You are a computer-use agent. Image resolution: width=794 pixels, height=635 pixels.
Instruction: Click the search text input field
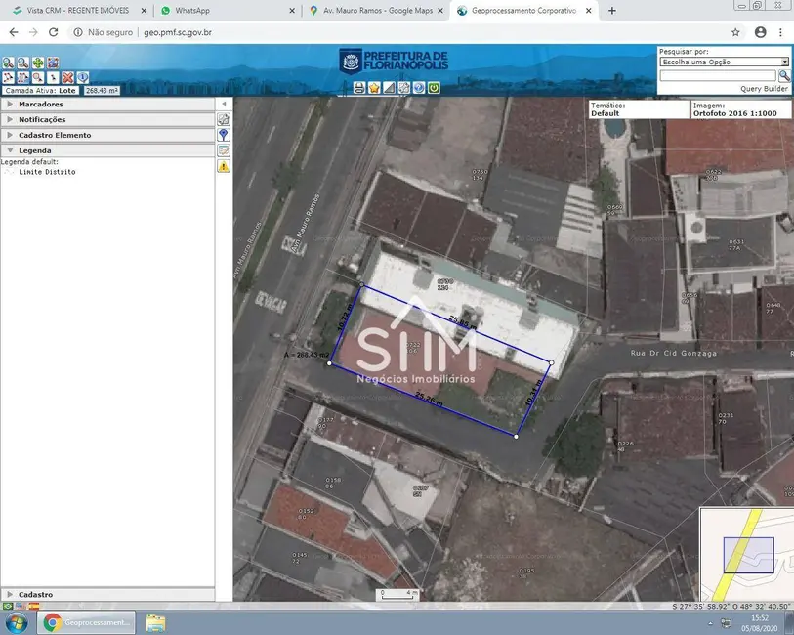tap(718, 75)
